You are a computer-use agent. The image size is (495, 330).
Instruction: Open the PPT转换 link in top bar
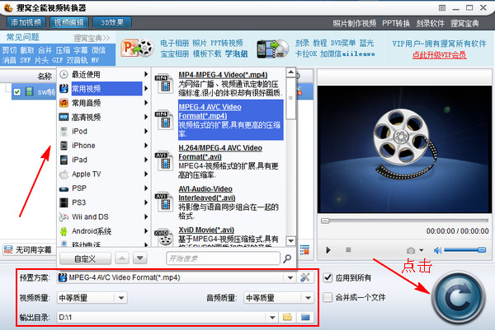(396, 23)
